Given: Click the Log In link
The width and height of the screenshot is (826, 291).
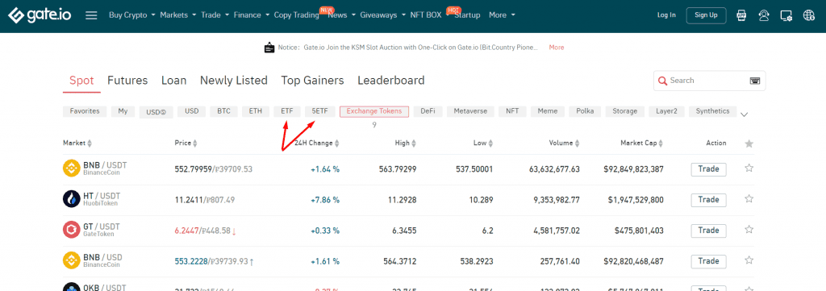Looking at the screenshot, I should (666, 15).
